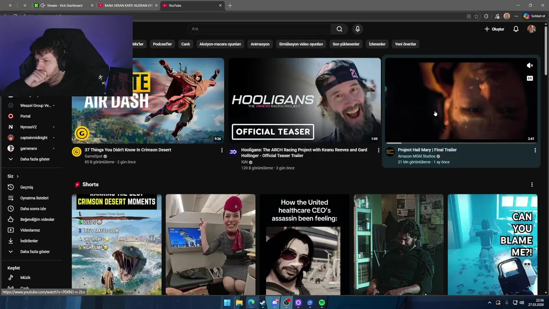Open NyrossV2 subscription channel
The image size is (549, 309).
(28, 127)
